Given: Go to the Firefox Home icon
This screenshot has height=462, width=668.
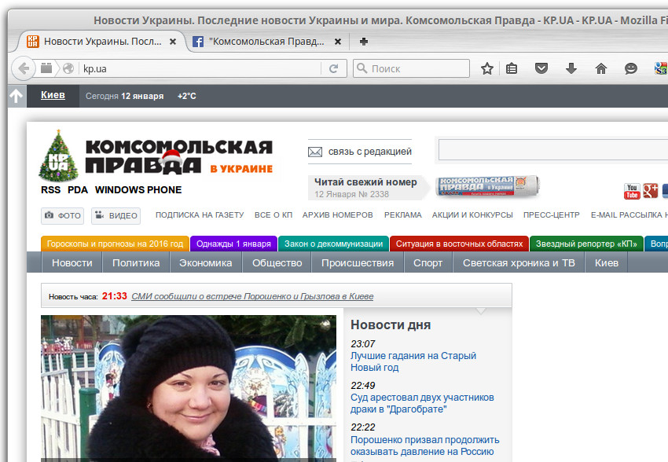Looking at the screenshot, I should (601, 68).
